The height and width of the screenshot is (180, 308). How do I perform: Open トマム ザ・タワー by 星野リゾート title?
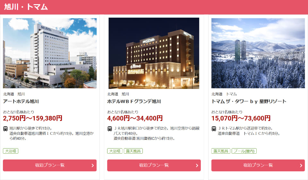(x=249, y=101)
